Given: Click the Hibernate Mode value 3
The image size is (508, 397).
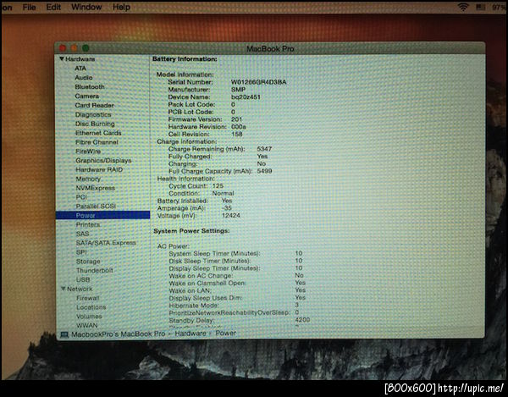Looking at the screenshot, I should pos(297,305).
